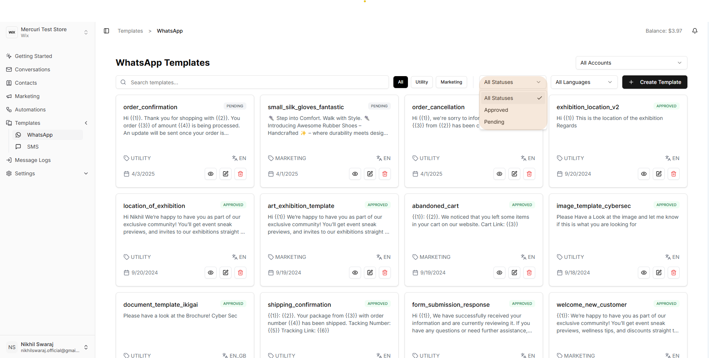Edit the location_of_exhibition template
709x358 pixels.
coord(226,273)
